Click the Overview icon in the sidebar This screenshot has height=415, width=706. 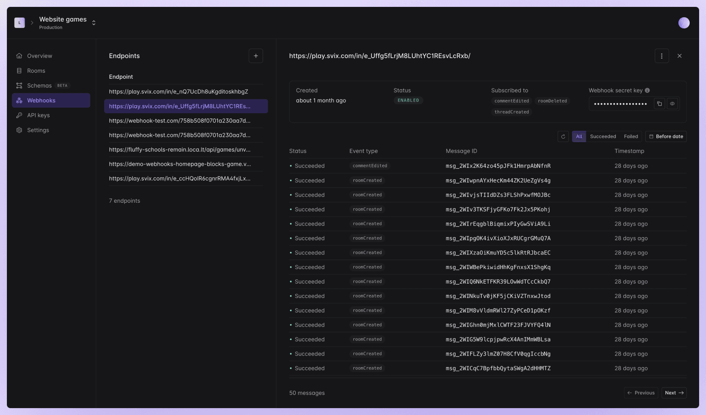19,56
